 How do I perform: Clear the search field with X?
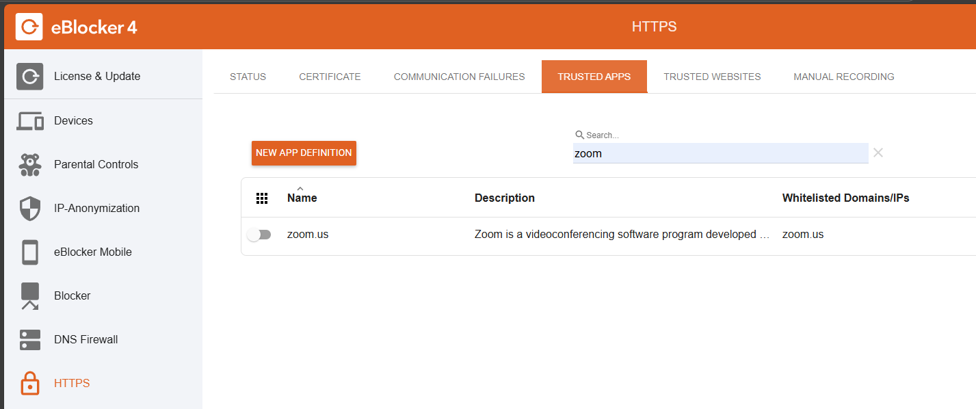pyautogui.click(x=878, y=153)
